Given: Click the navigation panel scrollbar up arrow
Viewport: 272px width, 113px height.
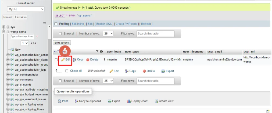Looking at the screenshot, I should tap(49, 27).
